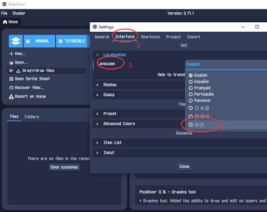The width and height of the screenshot is (267, 212).
Task: Open the Language dropdown showing English
Action: click(226, 65)
